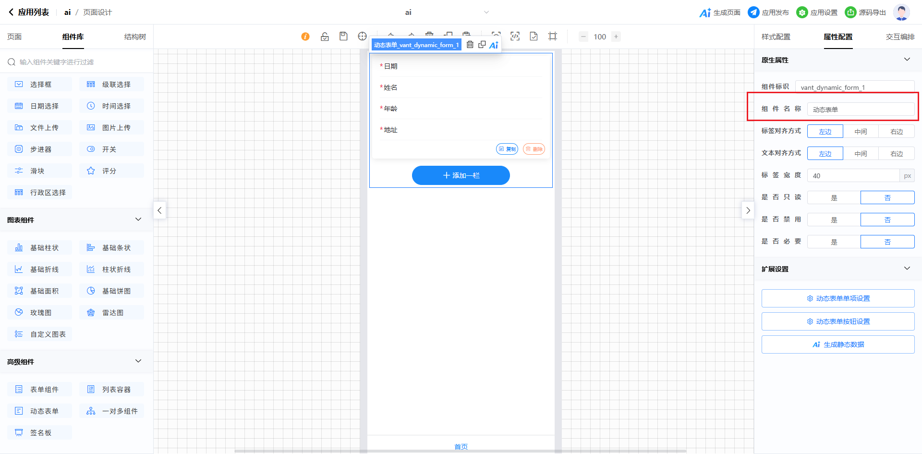922x454 pixels.
Task: Collapse the 原生属性 section
Action: click(907, 60)
